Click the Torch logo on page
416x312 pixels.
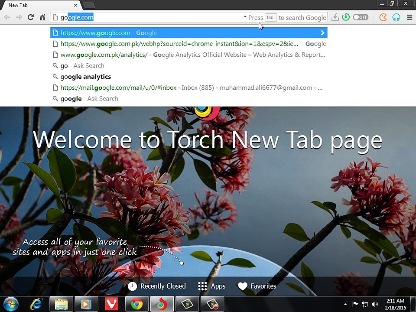point(207,113)
